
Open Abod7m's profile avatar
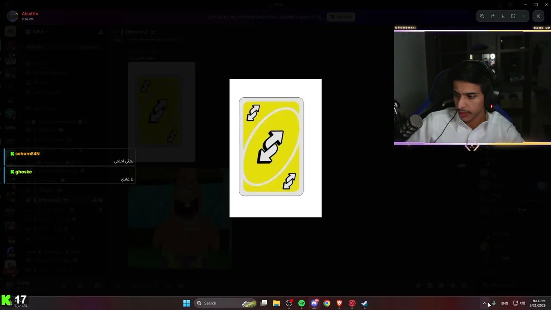click(12, 16)
